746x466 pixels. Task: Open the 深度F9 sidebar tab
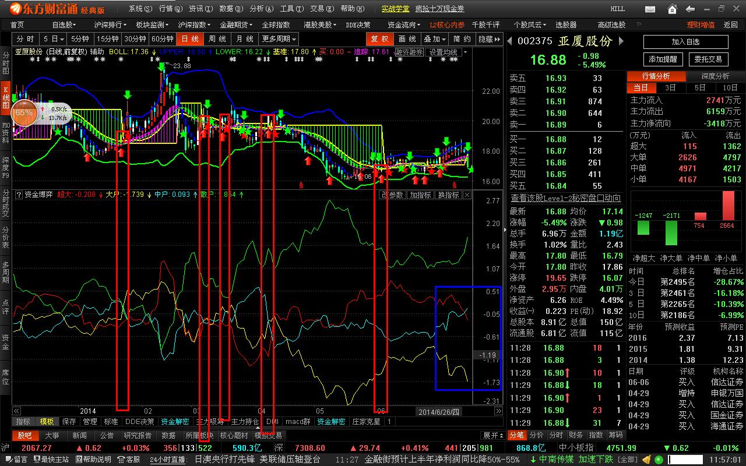coord(6,167)
